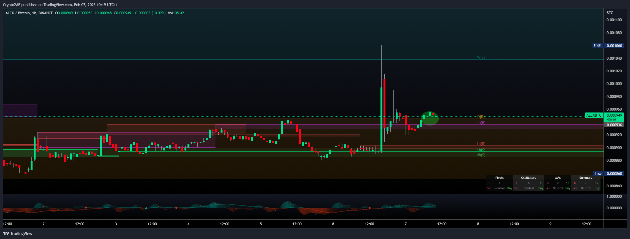This screenshot has width=630, height=239.
Task: Click the current price label 0.000949
Action: tap(614, 115)
